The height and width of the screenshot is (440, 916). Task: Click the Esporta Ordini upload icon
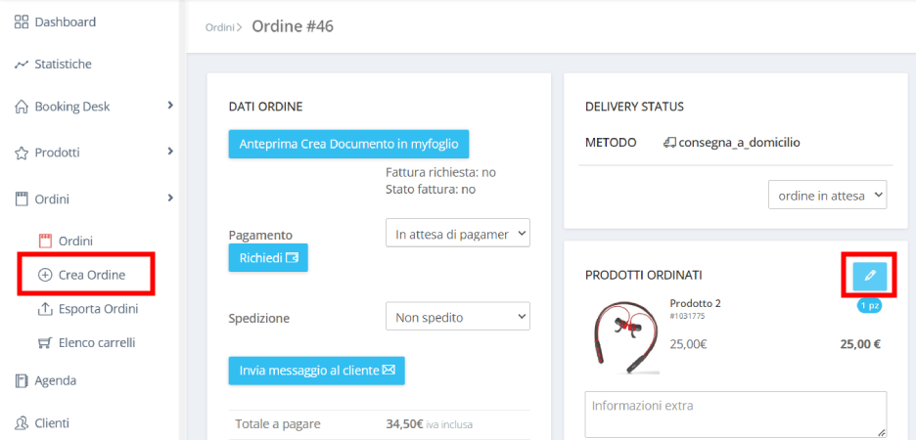click(x=44, y=309)
